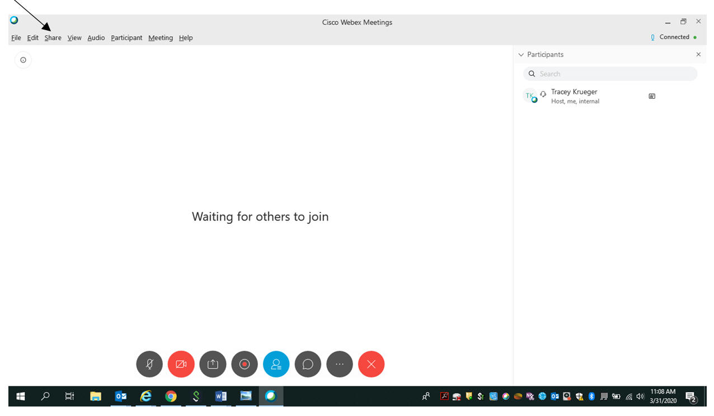Open the chat bubble icon

[x=308, y=364]
